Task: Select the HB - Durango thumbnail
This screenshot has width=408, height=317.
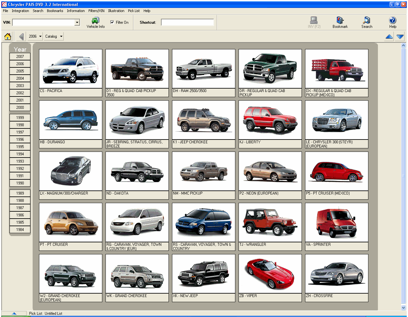Action: [71, 120]
